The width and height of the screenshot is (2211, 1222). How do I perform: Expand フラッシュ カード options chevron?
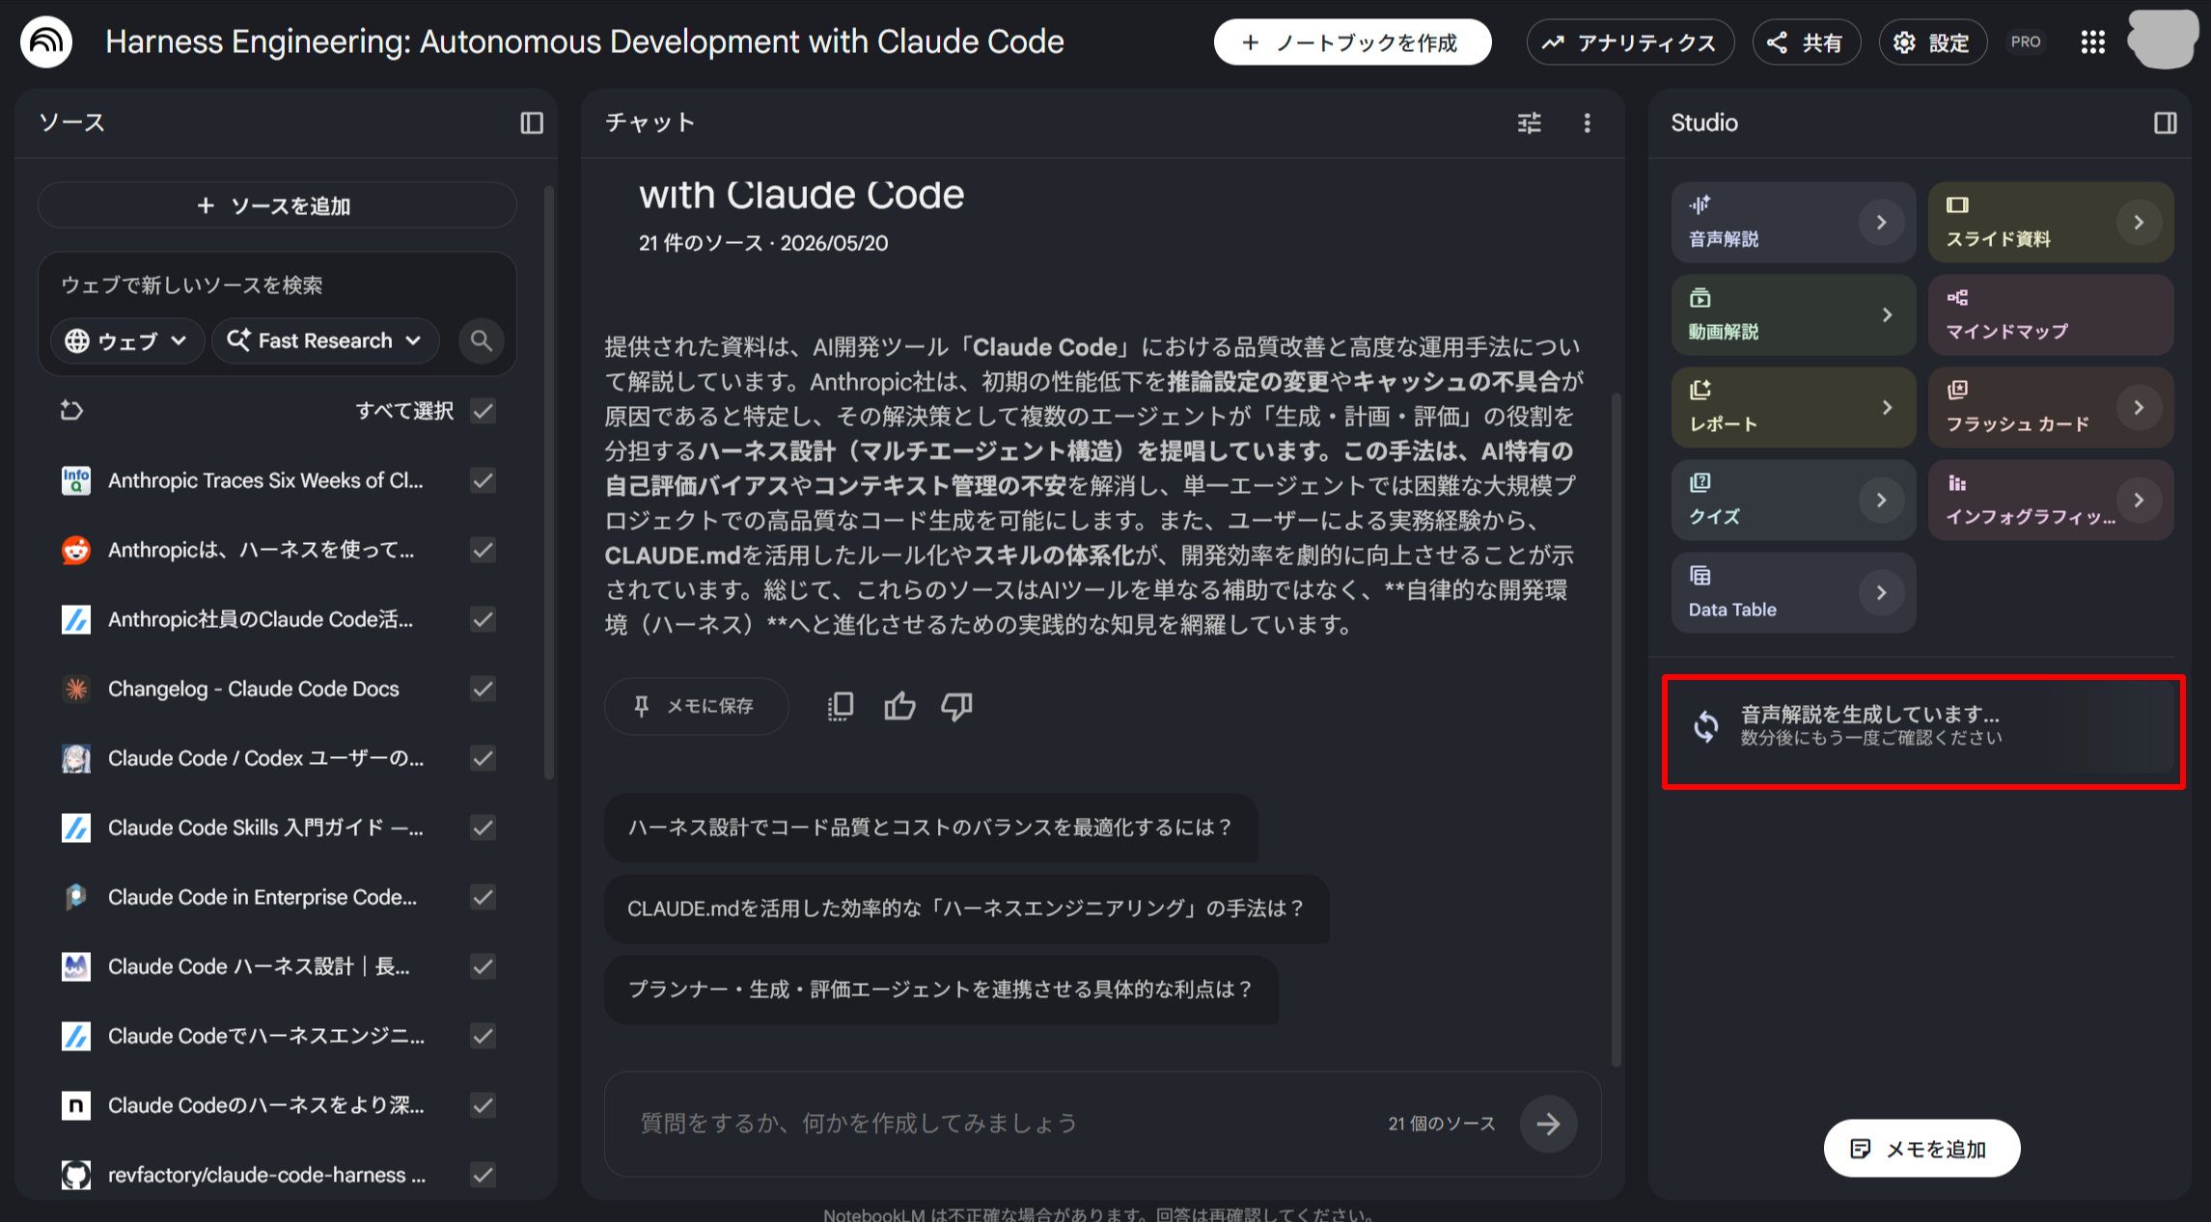(x=2139, y=407)
